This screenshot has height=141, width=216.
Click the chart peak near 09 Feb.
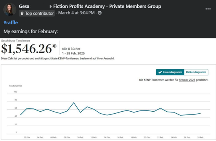tap(74, 103)
